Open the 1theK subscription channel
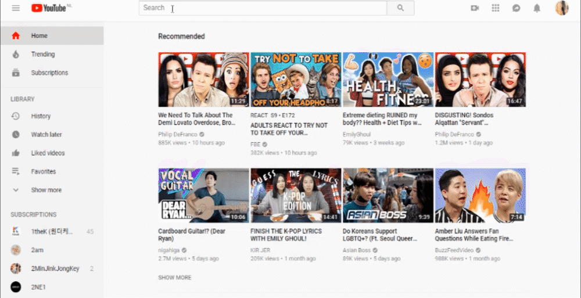 pyautogui.click(x=52, y=232)
